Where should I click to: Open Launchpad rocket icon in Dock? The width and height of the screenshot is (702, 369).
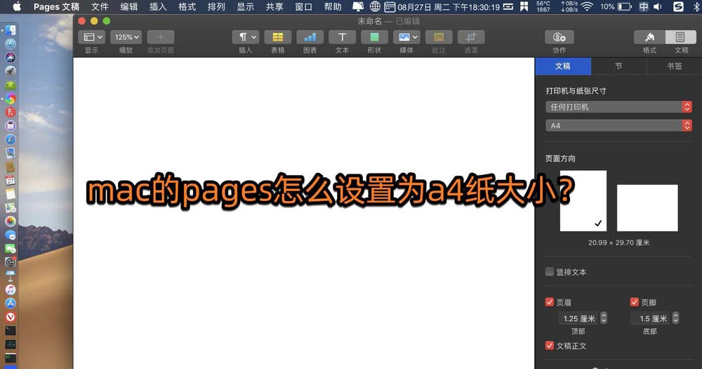point(11,71)
